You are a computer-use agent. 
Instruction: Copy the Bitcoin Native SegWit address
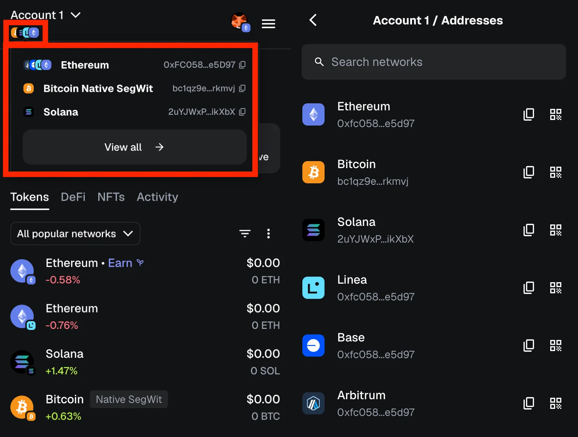[242, 88]
